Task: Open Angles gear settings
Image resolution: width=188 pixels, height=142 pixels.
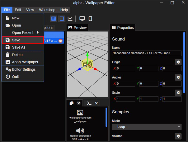Action: point(178,77)
